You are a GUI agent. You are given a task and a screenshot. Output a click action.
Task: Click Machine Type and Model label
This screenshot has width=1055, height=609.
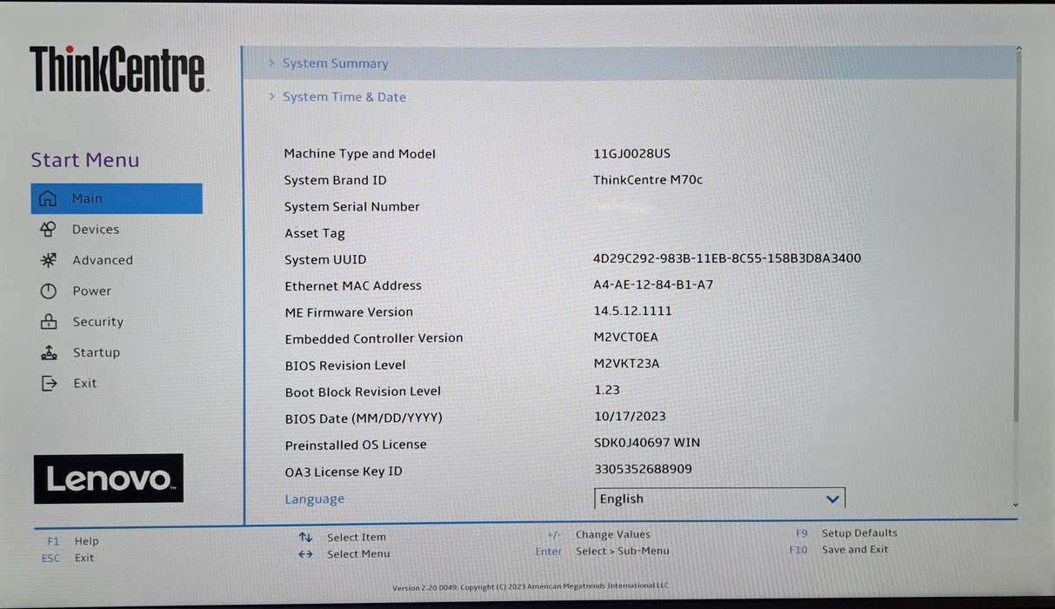pyautogui.click(x=360, y=154)
